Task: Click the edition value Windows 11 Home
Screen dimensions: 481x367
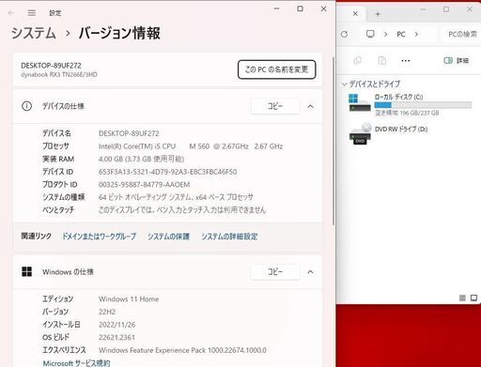Action: (x=129, y=299)
